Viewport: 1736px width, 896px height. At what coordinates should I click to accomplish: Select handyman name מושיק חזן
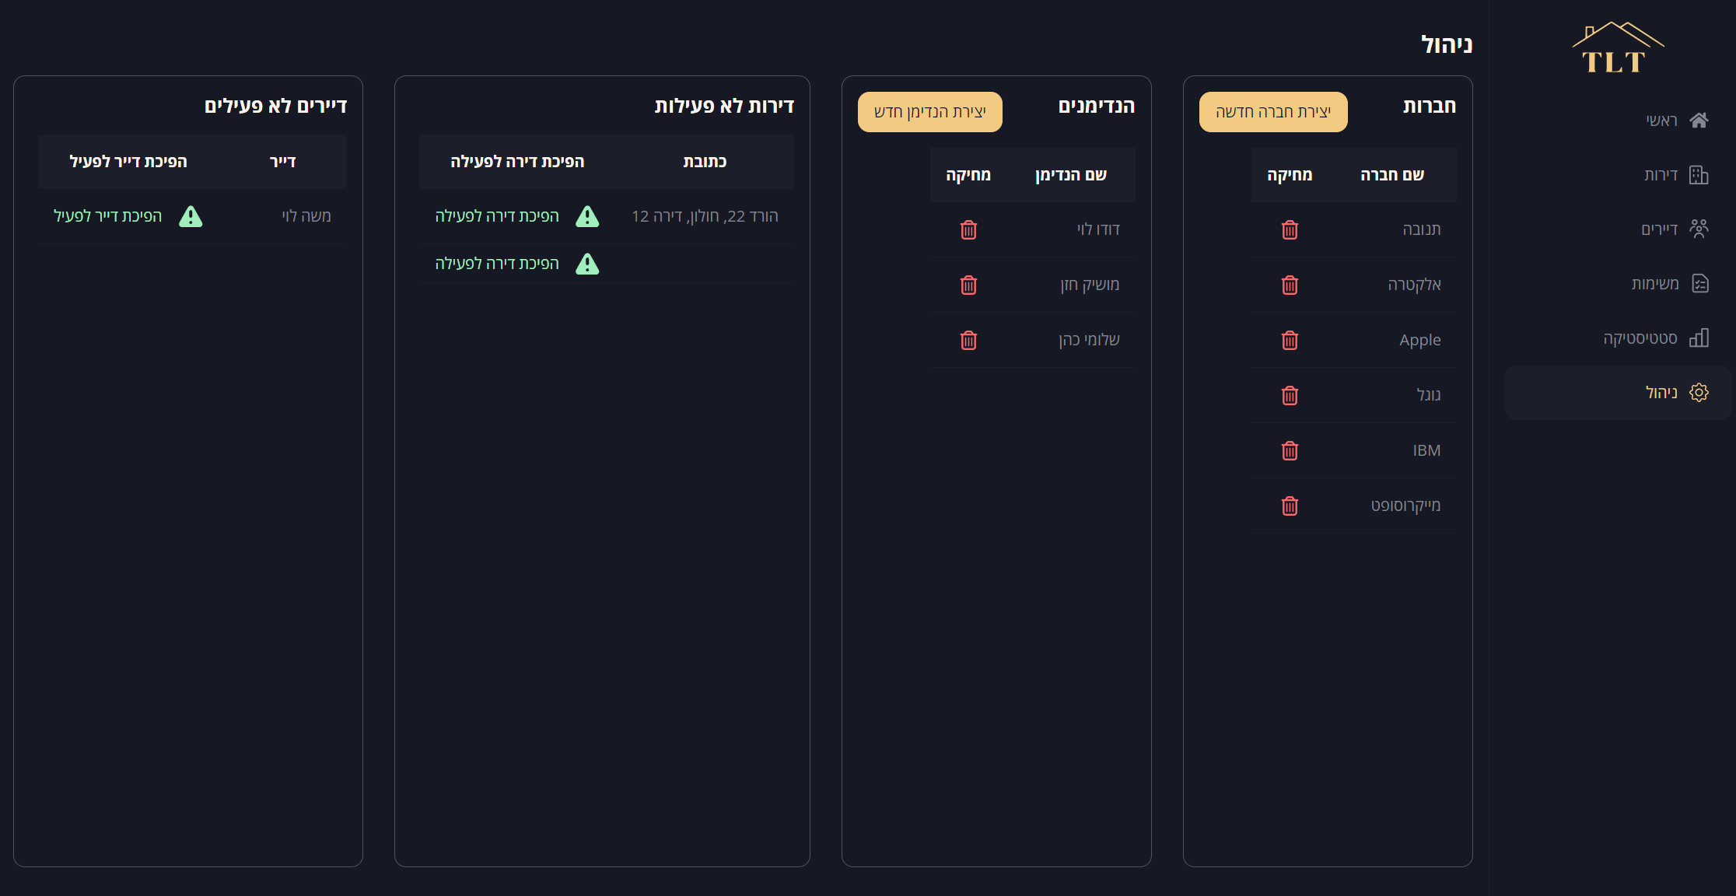coord(1090,285)
